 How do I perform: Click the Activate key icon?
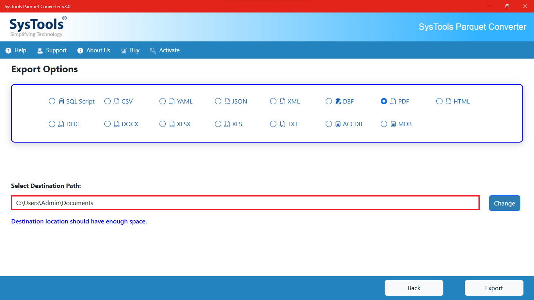tap(153, 50)
